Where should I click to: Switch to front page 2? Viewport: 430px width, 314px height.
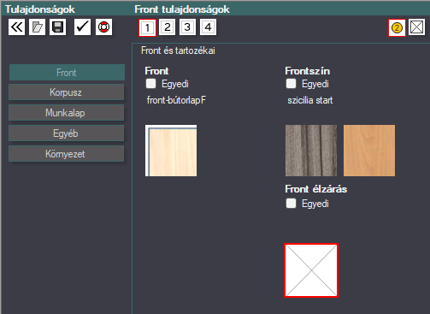tap(167, 27)
